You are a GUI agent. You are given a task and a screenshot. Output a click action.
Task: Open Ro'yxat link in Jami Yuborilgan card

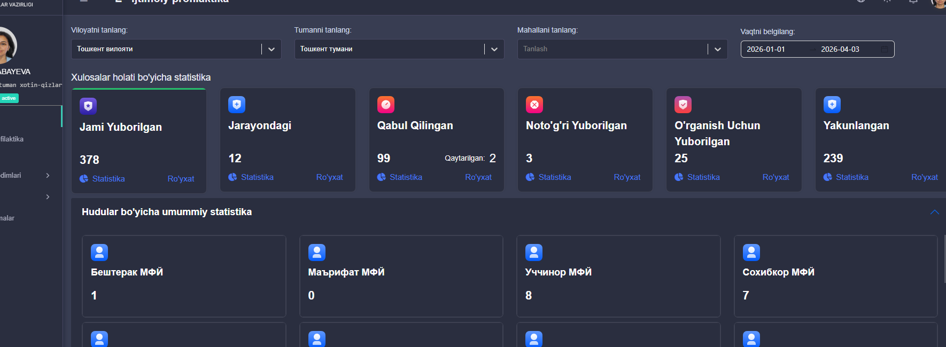[181, 179]
